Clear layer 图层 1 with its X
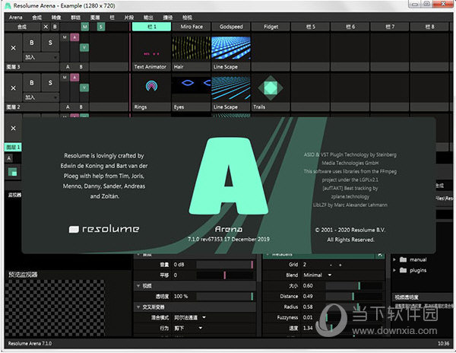Image resolution: width=456 pixels, height=353 pixels. pyautogui.click(x=14, y=129)
